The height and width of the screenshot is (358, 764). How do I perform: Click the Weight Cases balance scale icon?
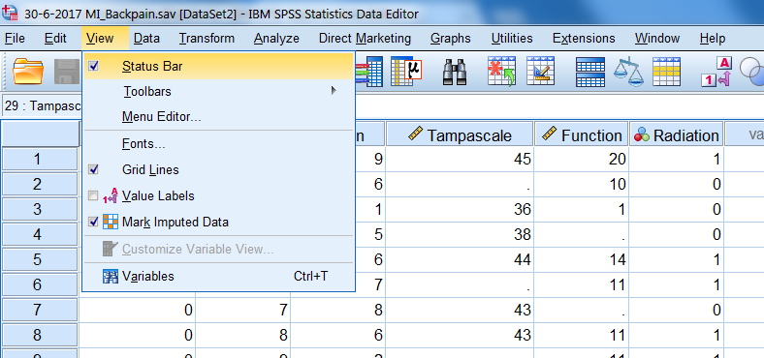628,72
